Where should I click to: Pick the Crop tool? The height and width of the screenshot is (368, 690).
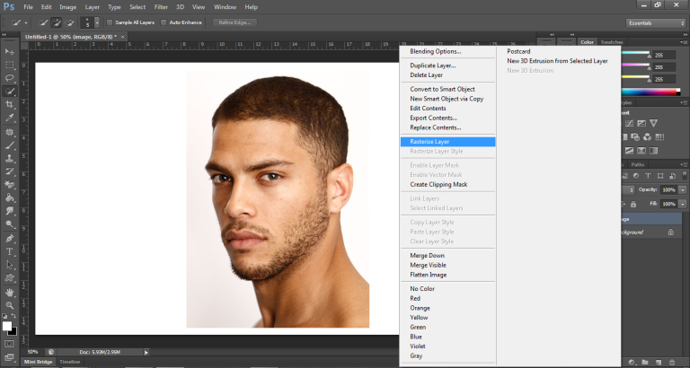[10, 104]
